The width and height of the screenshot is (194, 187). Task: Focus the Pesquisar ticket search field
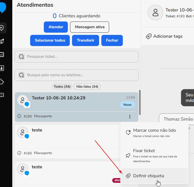click(x=76, y=57)
